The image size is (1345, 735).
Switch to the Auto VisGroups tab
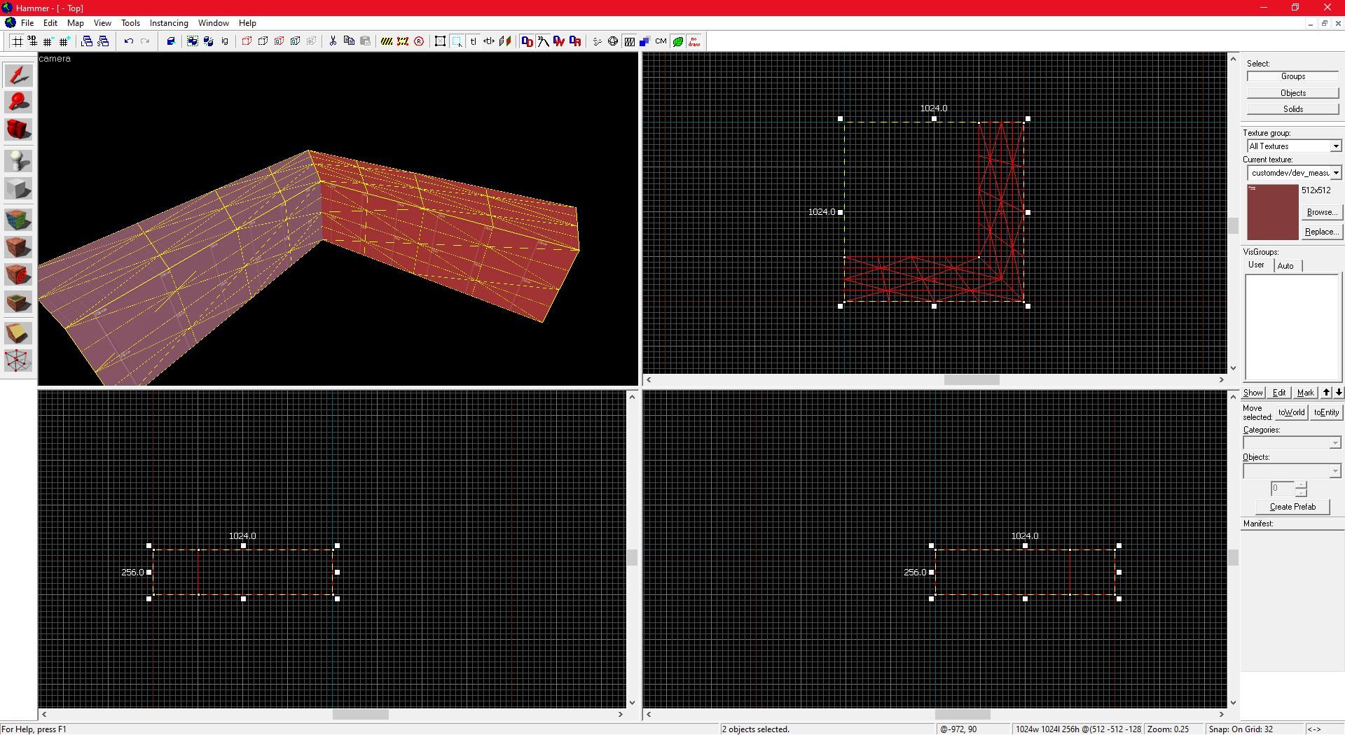[1285, 266]
